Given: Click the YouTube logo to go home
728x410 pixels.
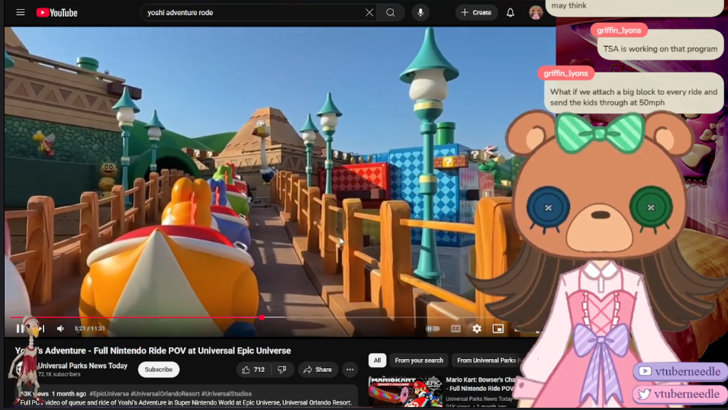Looking at the screenshot, I should (x=56, y=13).
